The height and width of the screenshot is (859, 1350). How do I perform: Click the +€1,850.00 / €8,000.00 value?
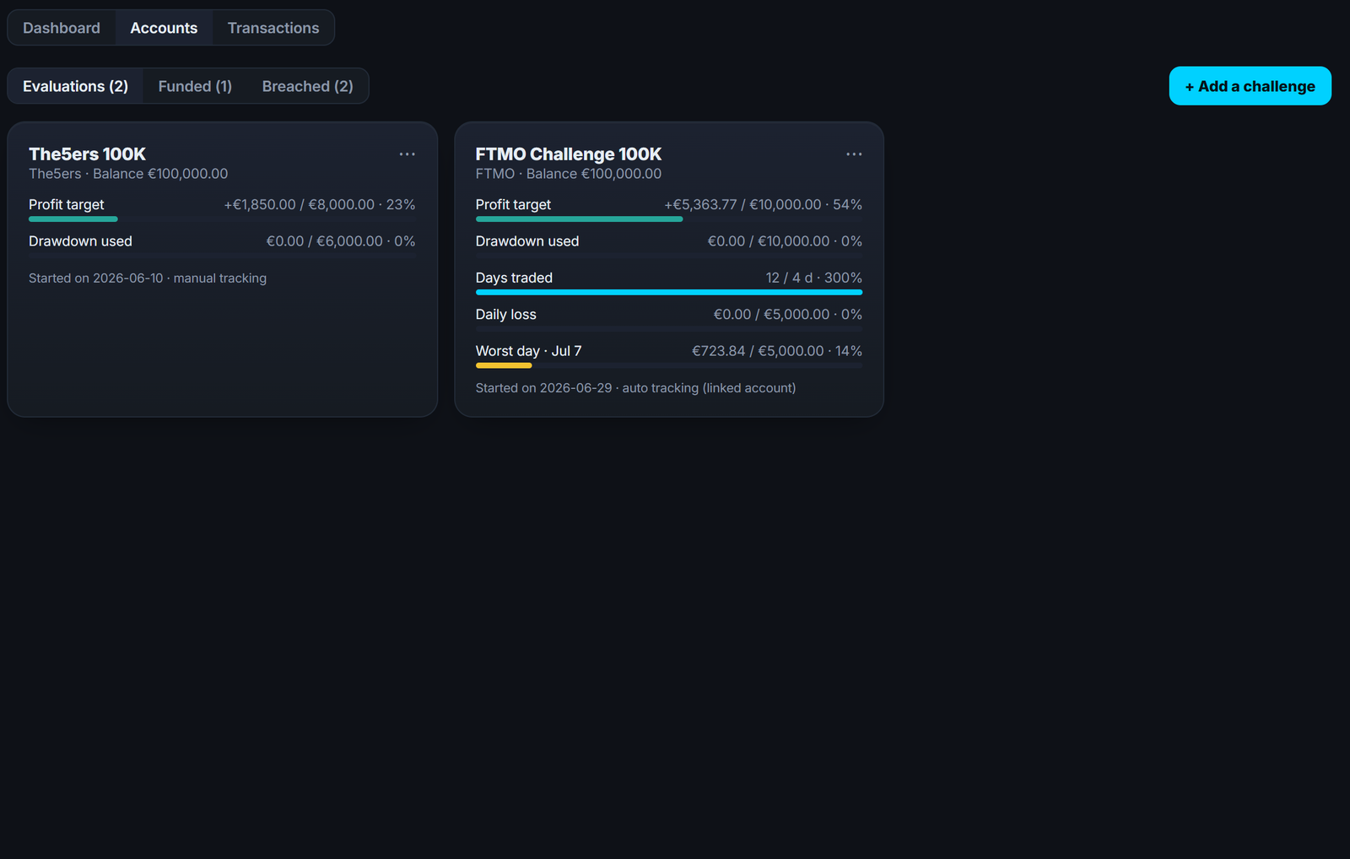[x=320, y=205]
